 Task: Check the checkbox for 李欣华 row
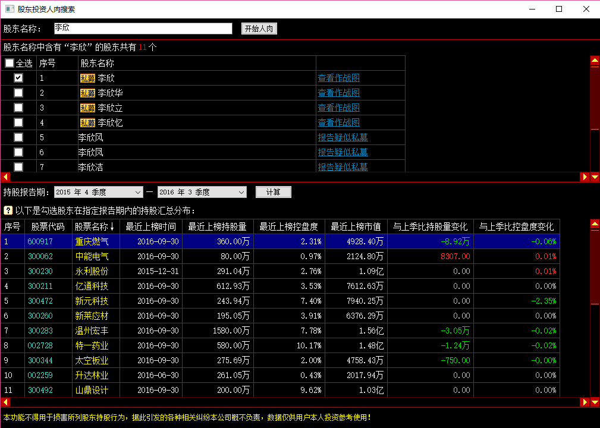point(18,93)
